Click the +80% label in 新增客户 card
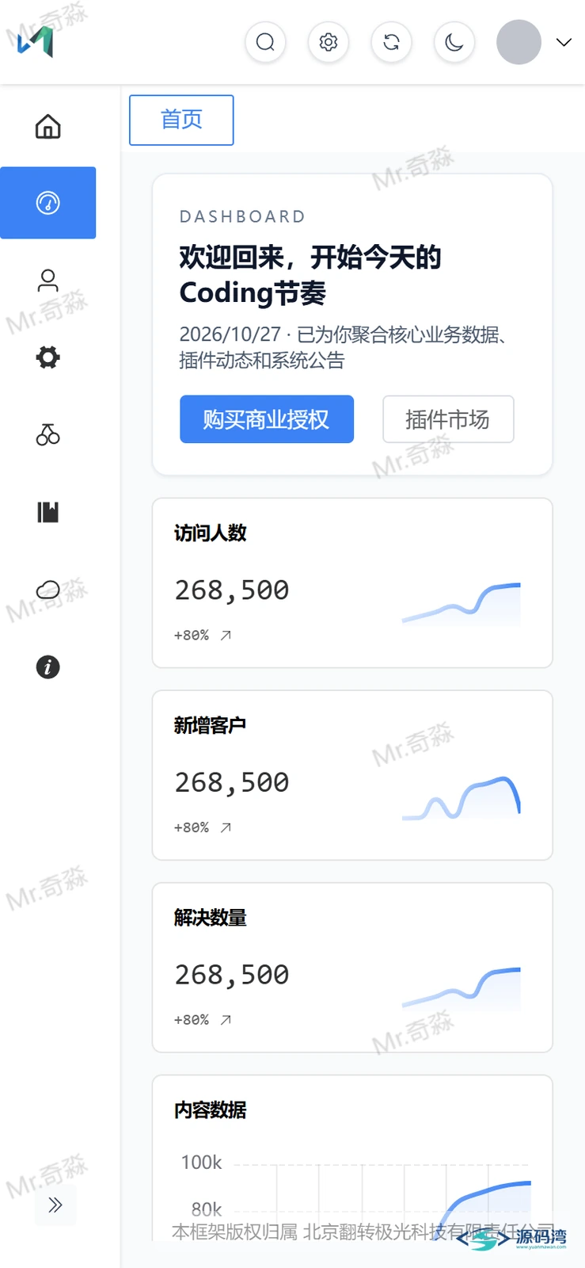585x1268 pixels. click(x=192, y=827)
